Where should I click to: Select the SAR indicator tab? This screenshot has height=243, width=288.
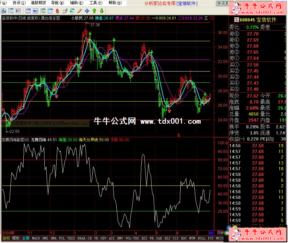click(159, 238)
